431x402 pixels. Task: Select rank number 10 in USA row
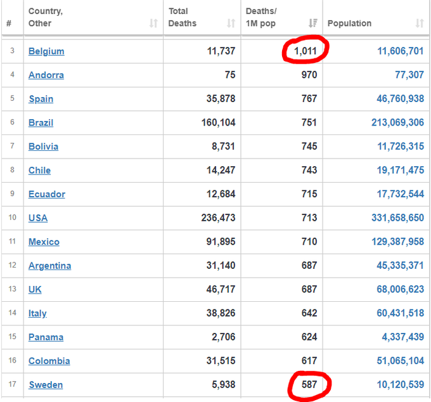pos(13,217)
